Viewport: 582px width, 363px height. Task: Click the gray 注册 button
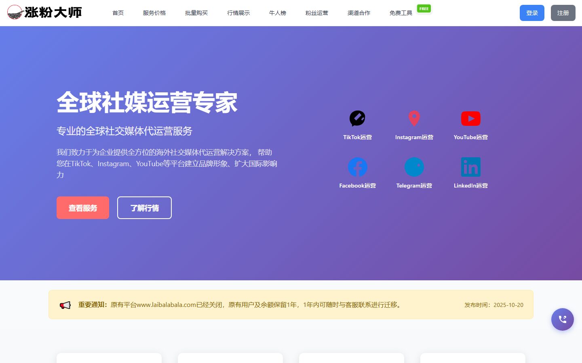pyautogui.click(x=563, y=13)
